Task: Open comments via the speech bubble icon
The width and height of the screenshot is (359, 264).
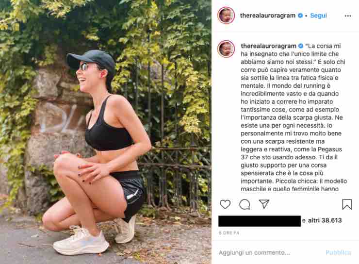Action: click(x=245, y=204)
